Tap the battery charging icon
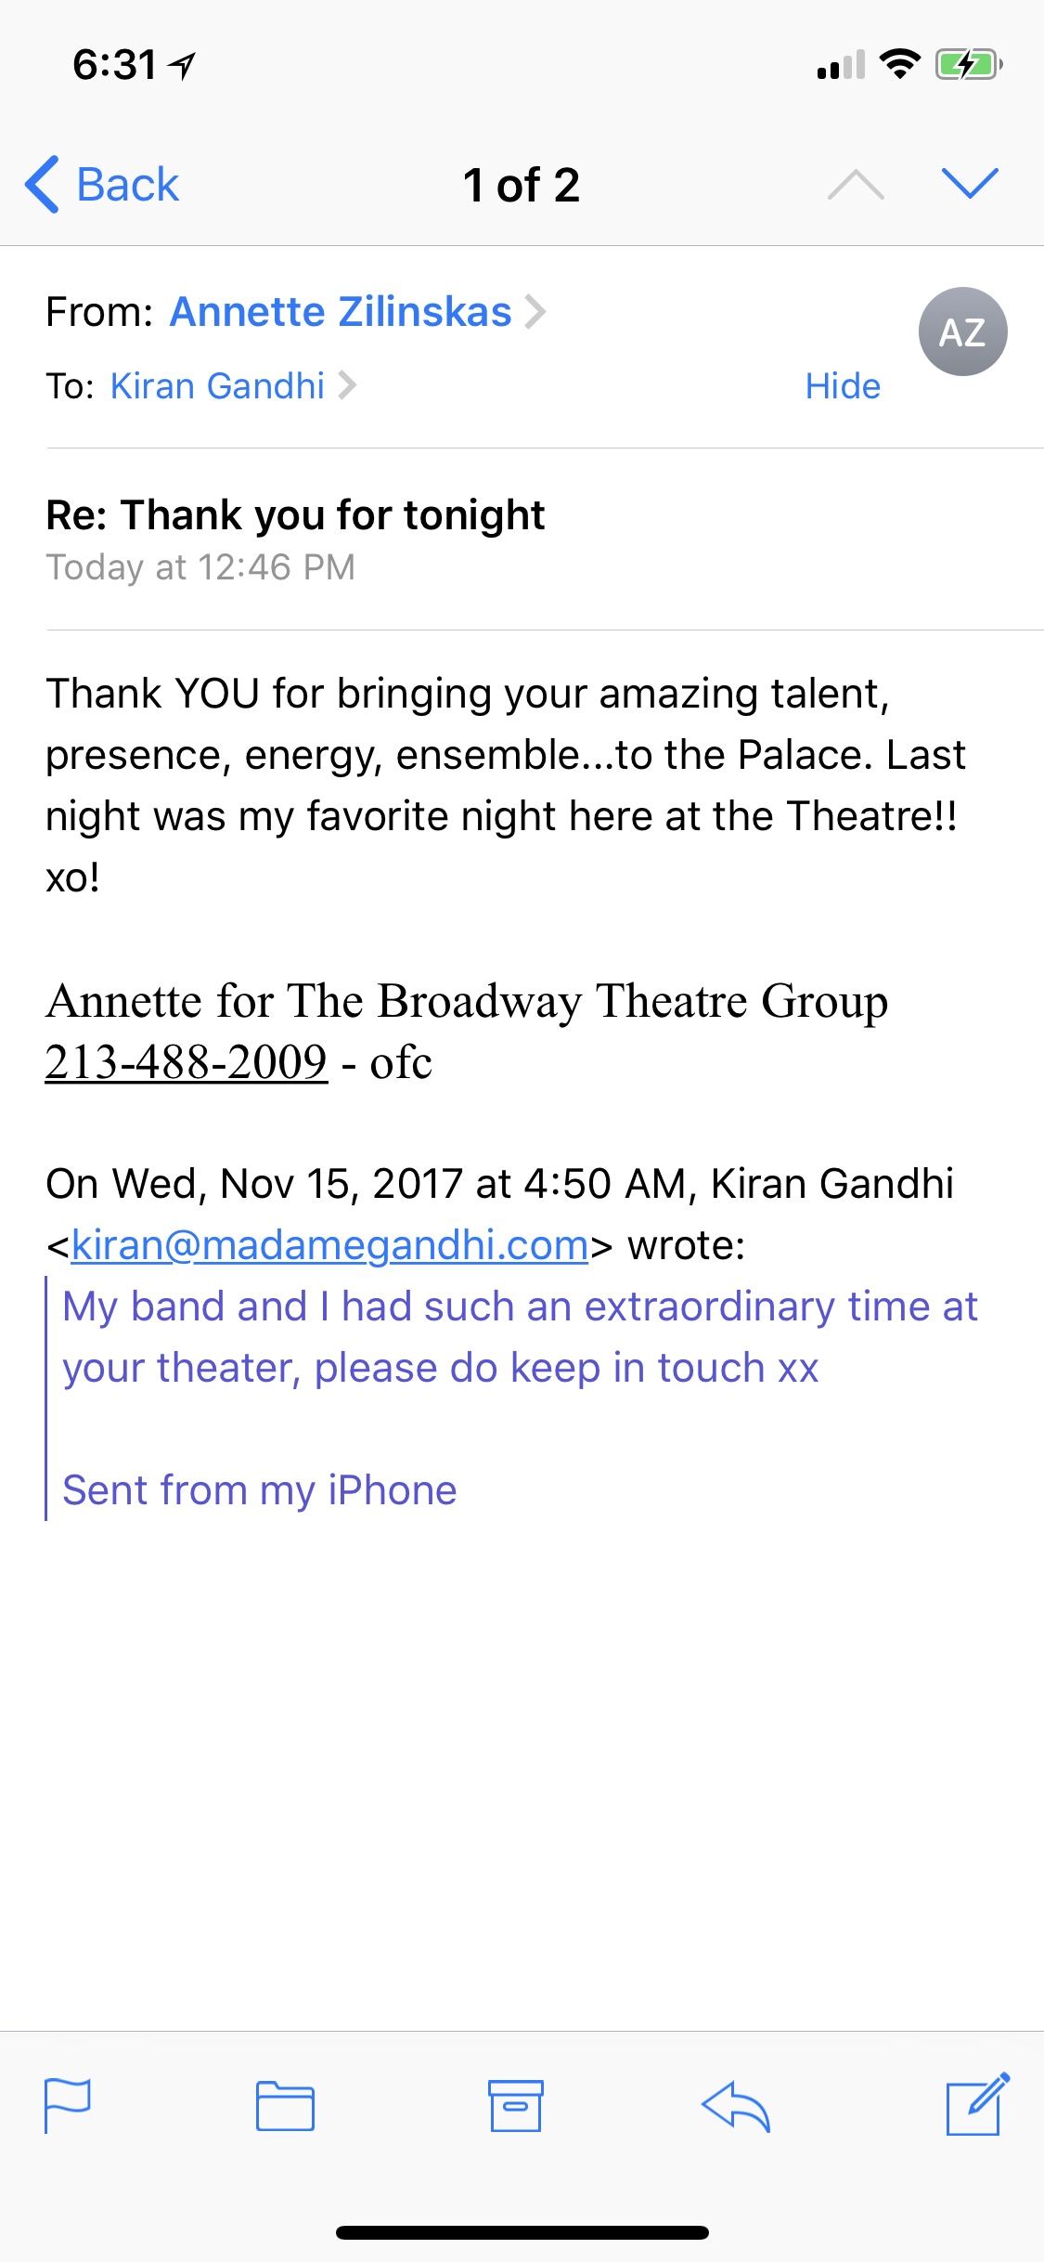The height and width of the screenshot is (2262, 1044). coord(968,65)
